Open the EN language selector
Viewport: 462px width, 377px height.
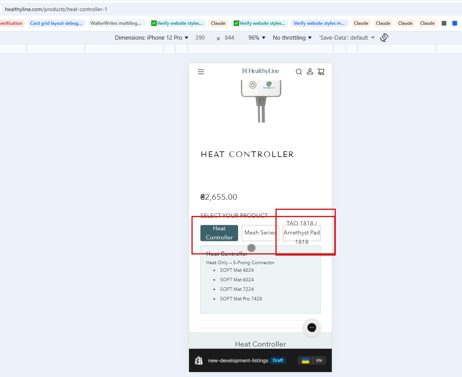(x=319, y=361)
